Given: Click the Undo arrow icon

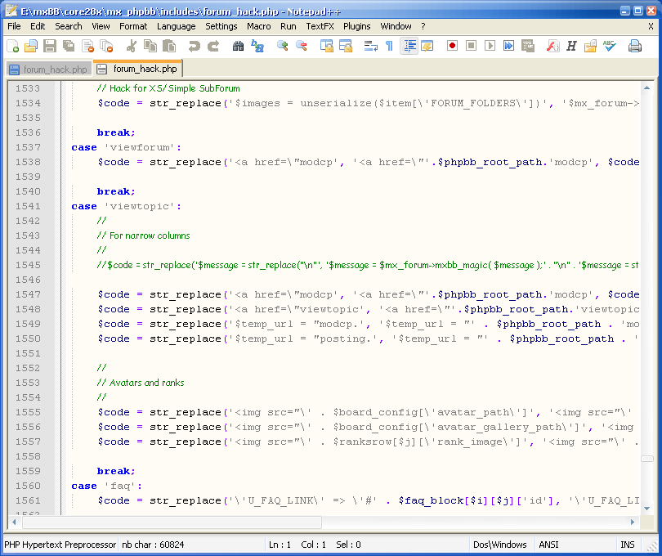Looking at the screenshot, I should (x=195, y=46).
